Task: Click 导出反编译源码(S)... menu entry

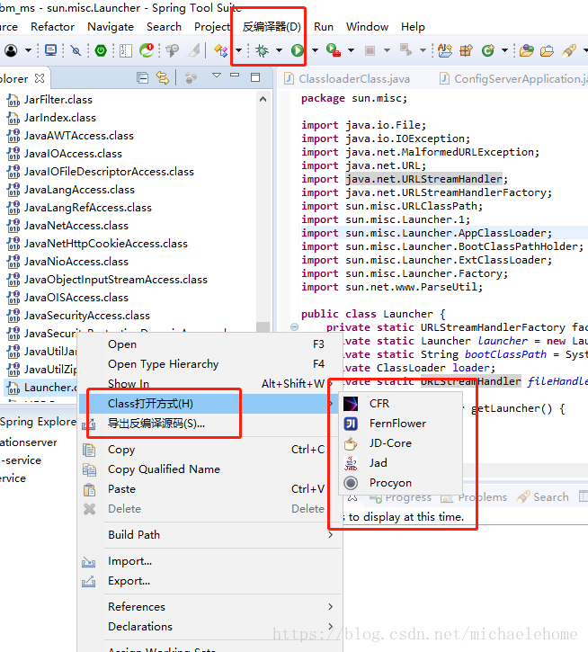Action: tap(210, 424)
